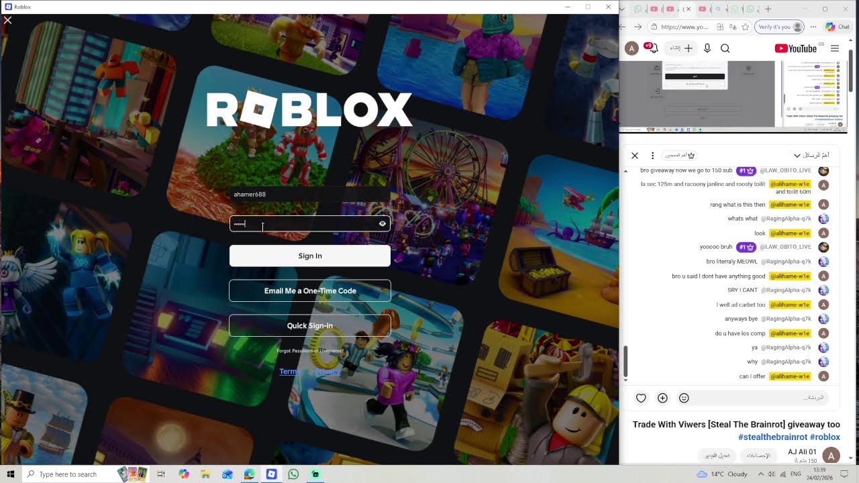Open Copilot Chat in browser
The image size is (859, 483).
838,27
